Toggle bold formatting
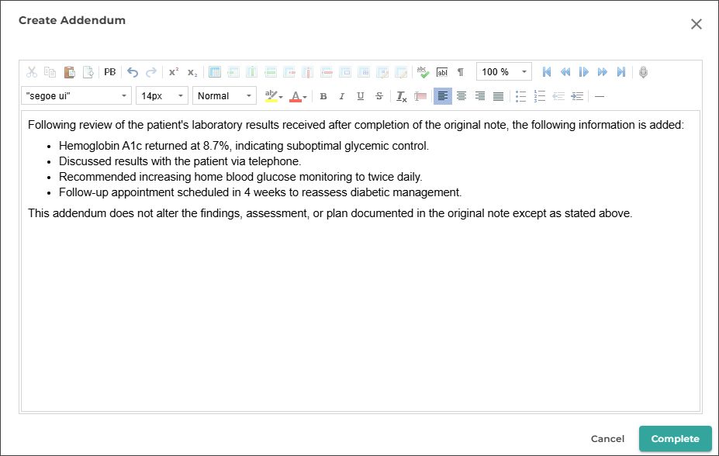 click(323, 96)
